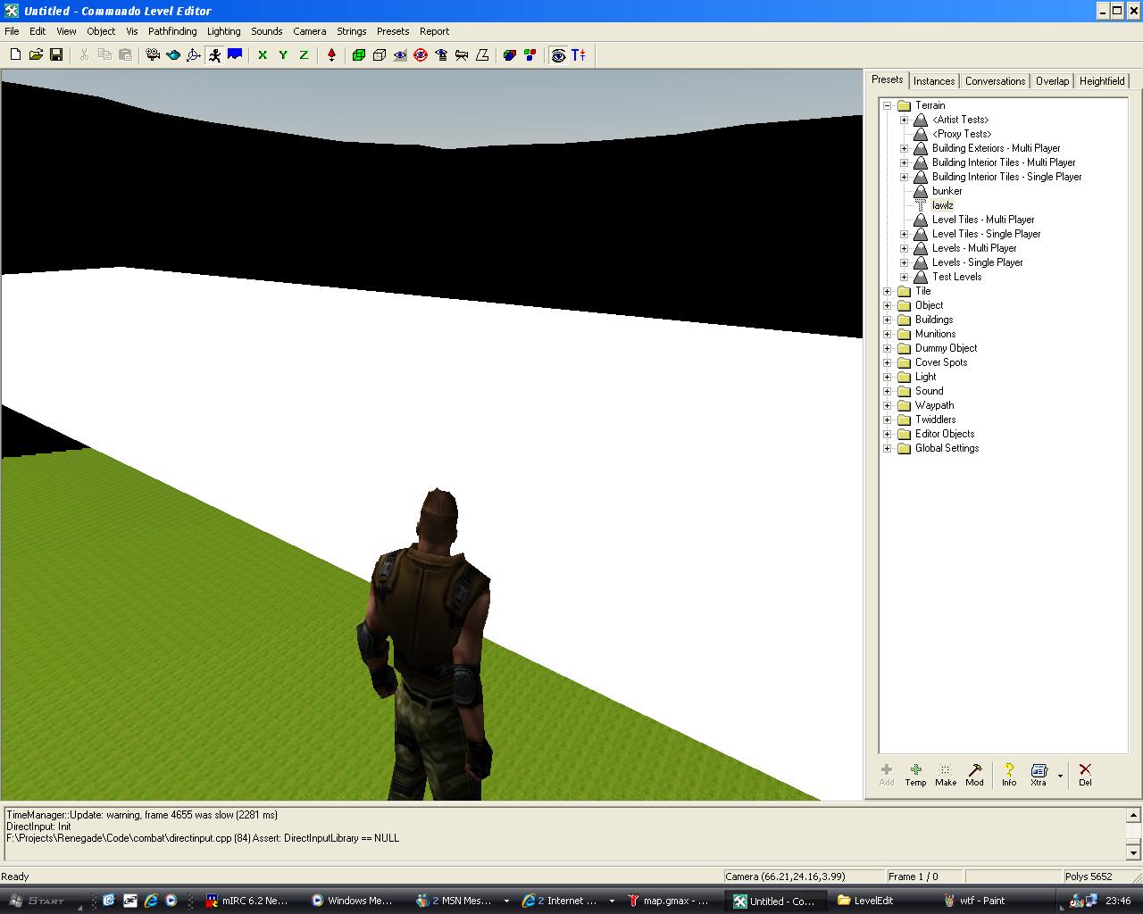Toggle the Z axis restriction

point(304,55)
